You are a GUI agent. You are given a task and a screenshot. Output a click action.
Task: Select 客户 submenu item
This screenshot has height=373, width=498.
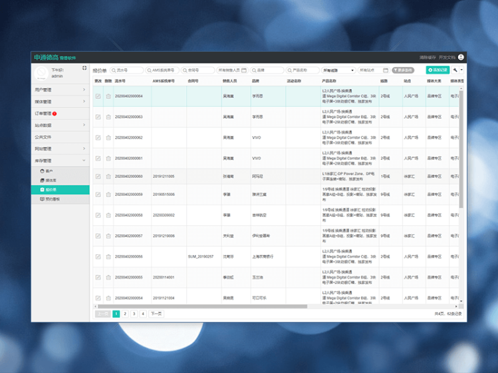coord(60,171)
